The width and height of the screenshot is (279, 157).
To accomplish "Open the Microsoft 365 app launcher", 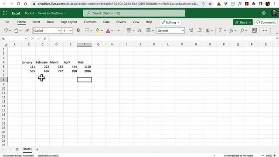I will [x=5, y=13].
